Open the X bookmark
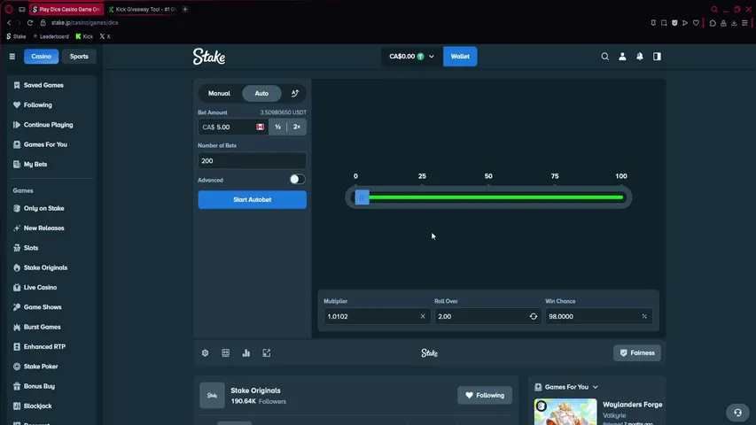 105,36
